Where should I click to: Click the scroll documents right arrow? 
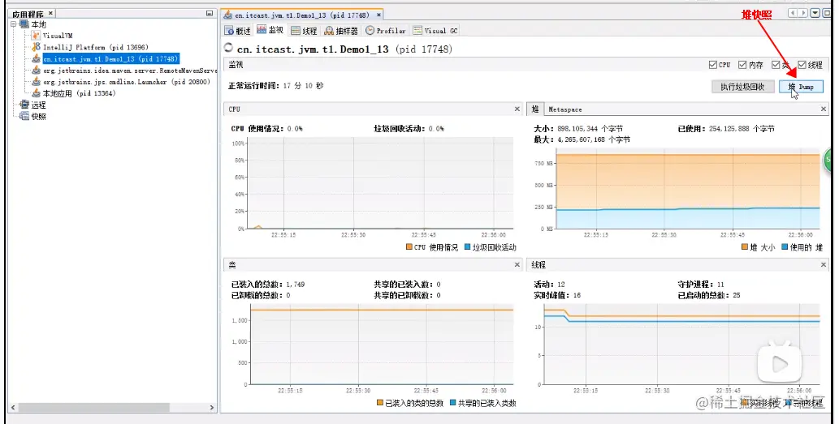click(x=803, y=13)
